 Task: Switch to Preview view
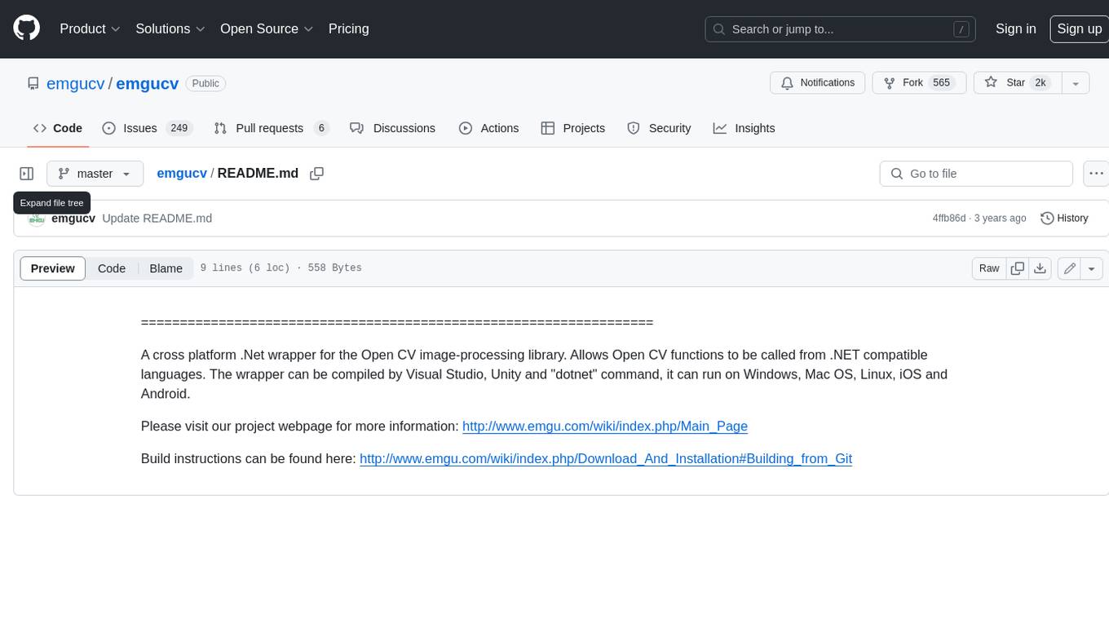point(53,268)
